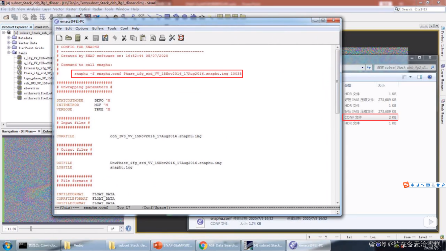This screenshot has width=446, height=251.
Task: Click the Explorer search box for subset_Stack_deb_ifg2
Action: [x=405, y=68]
